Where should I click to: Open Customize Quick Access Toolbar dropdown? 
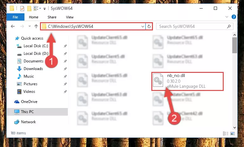pyautogui.click(x=44, y=9)
